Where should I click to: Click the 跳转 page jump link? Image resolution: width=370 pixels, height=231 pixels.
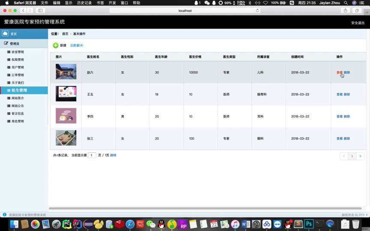(113, 155)
